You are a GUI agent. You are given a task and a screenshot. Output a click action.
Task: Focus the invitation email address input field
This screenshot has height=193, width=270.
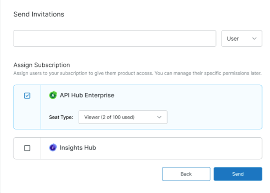pos(115,38)
